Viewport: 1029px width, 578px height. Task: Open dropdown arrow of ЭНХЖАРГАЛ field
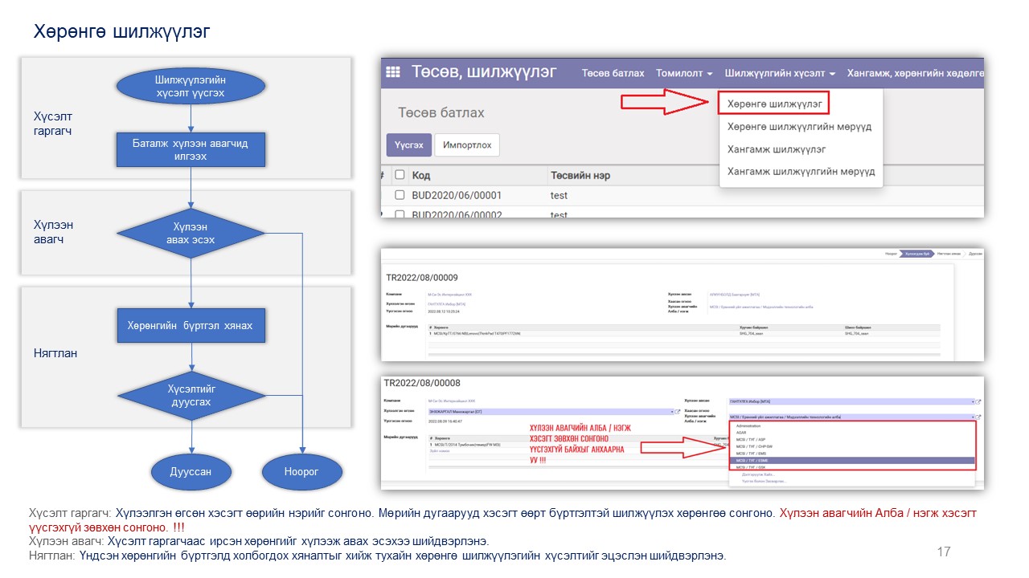point(672,412)
